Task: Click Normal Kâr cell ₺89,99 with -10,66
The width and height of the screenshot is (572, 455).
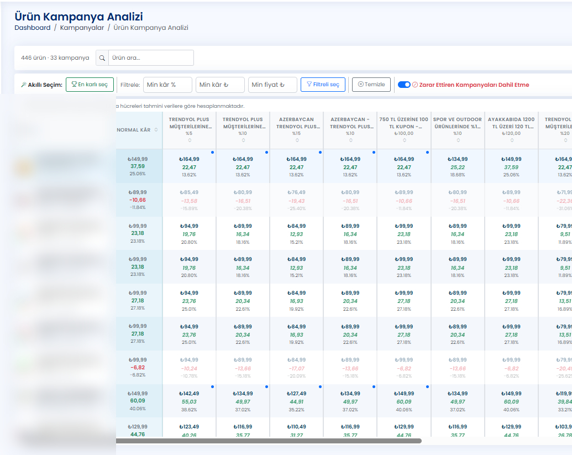Action: tap(139, 200)
